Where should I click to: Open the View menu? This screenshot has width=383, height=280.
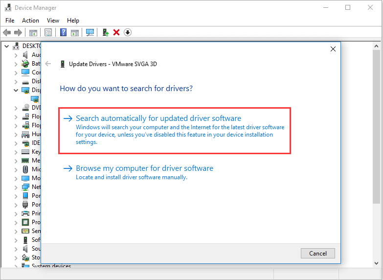click(53, 21)
